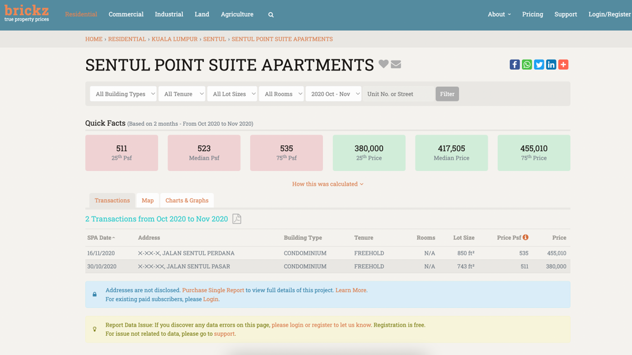Click the Filter button
The height and width of the screenshot is (355, 632).
[x=447, y=94]
